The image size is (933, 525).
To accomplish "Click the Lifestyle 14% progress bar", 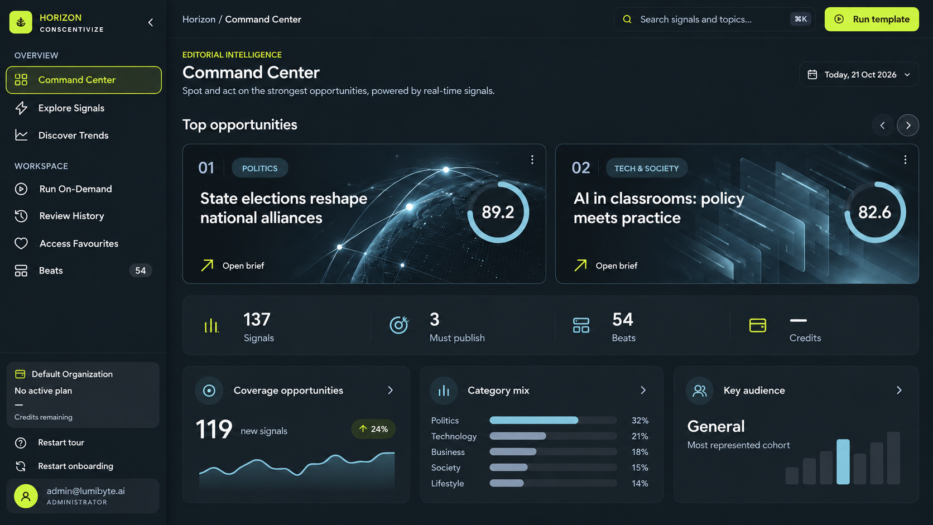I will tap(553, 483).
